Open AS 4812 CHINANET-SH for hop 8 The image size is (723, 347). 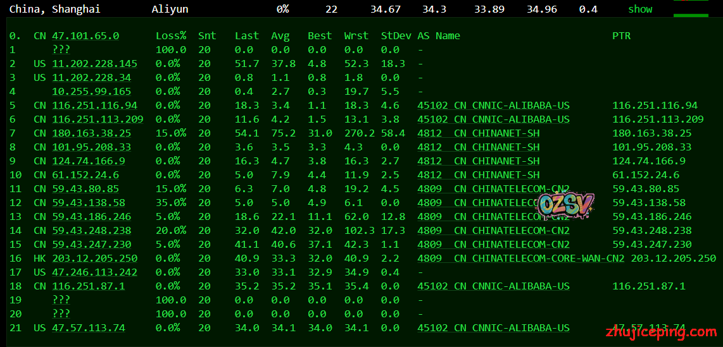point(478,147)
